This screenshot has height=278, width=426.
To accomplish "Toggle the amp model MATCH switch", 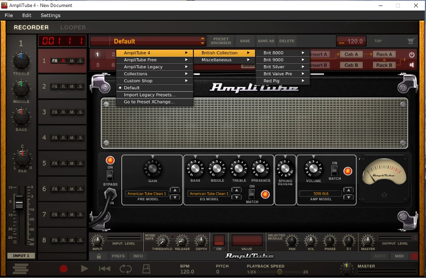I will click(x=334, y=170).
